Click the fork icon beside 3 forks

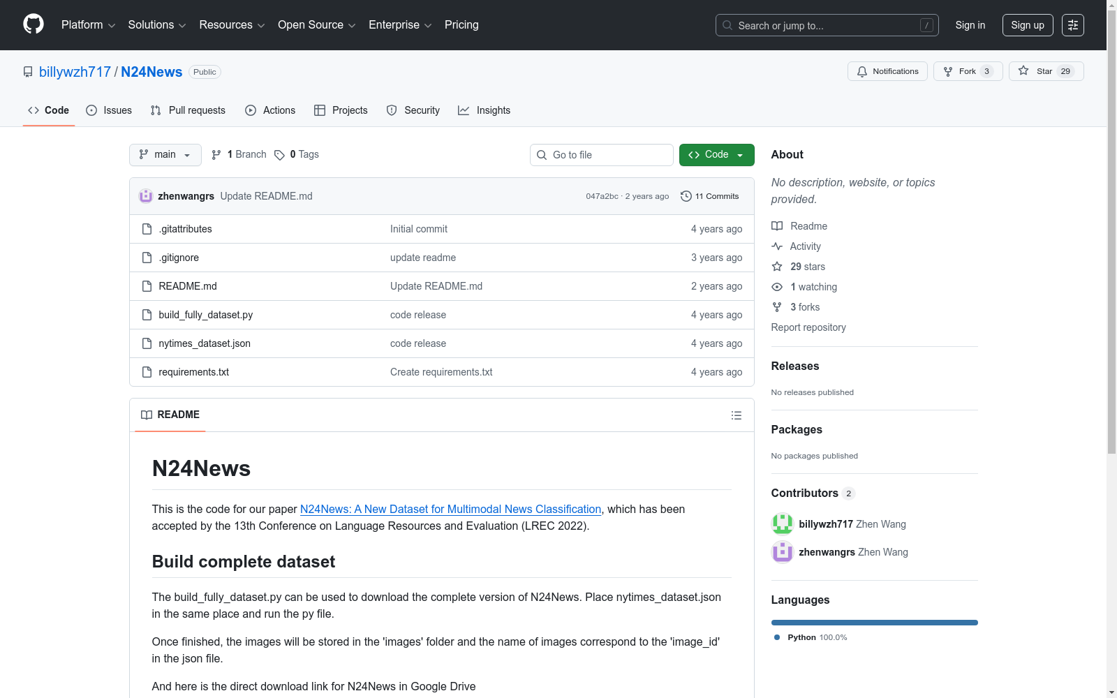coord(777,307)
